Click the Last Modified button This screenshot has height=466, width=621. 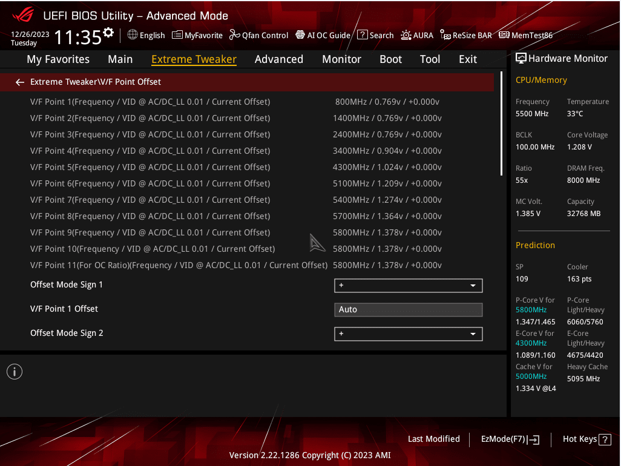433,439
